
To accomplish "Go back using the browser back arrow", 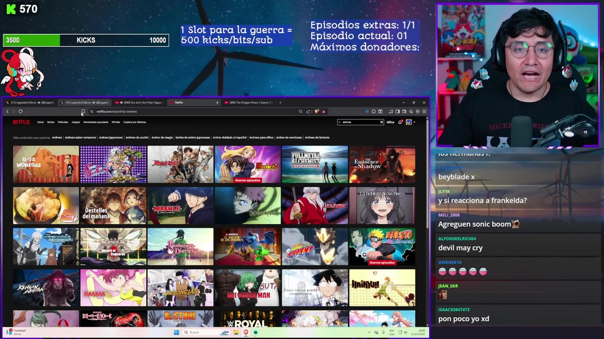I will [x=7, y=112].
